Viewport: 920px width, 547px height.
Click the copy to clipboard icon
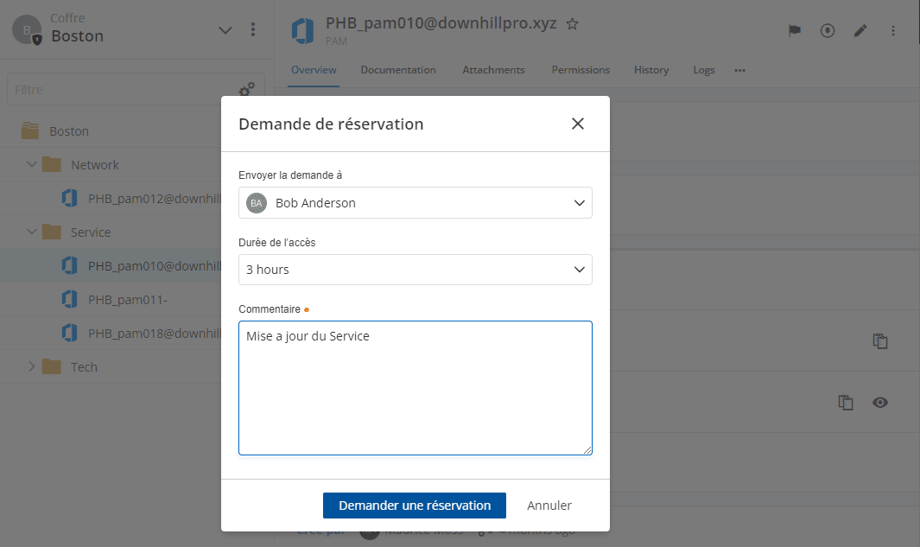coord(879,341)
